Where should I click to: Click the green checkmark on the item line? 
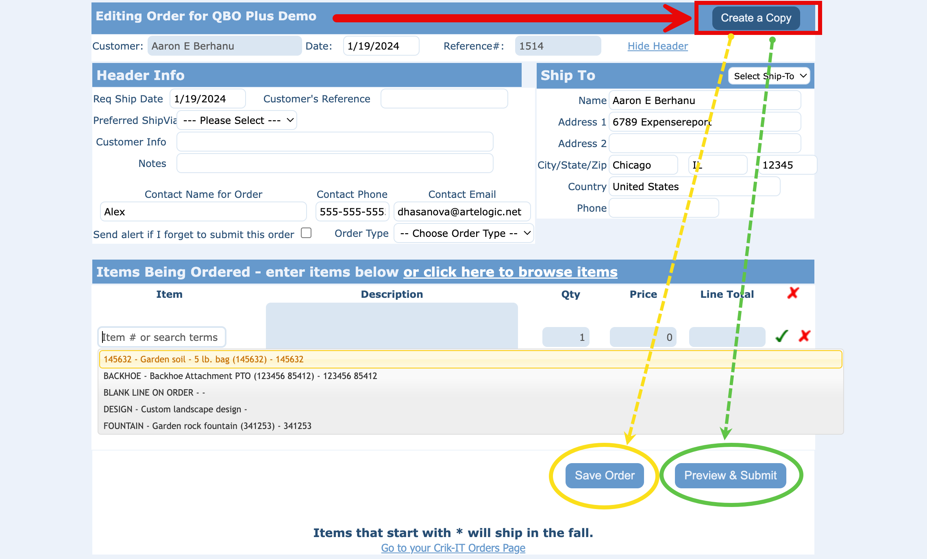(x=781, y=336)
